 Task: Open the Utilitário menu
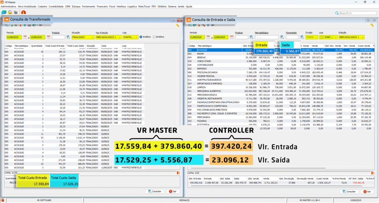click(162, 7)
